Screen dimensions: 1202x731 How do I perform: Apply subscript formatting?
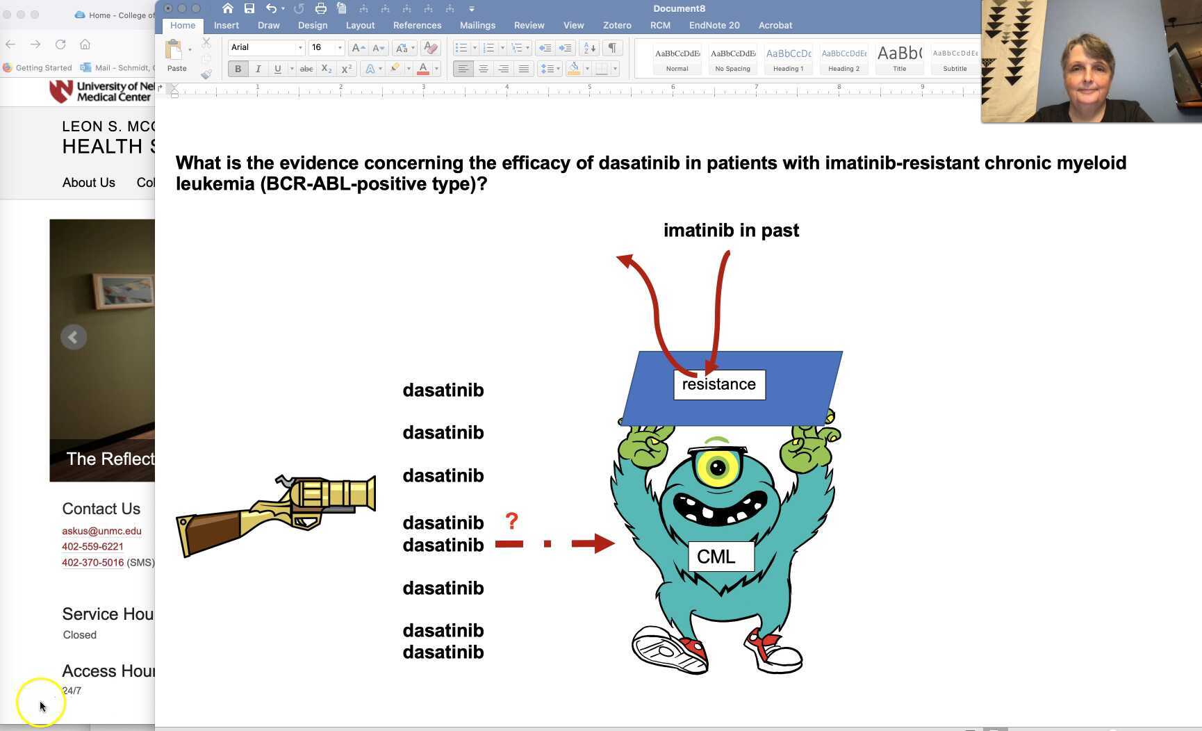click(327, 68)
